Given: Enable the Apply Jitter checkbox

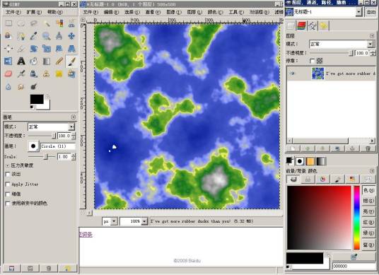Looking at the screenshot, I should pyautogui.click(x=8, y=184).
